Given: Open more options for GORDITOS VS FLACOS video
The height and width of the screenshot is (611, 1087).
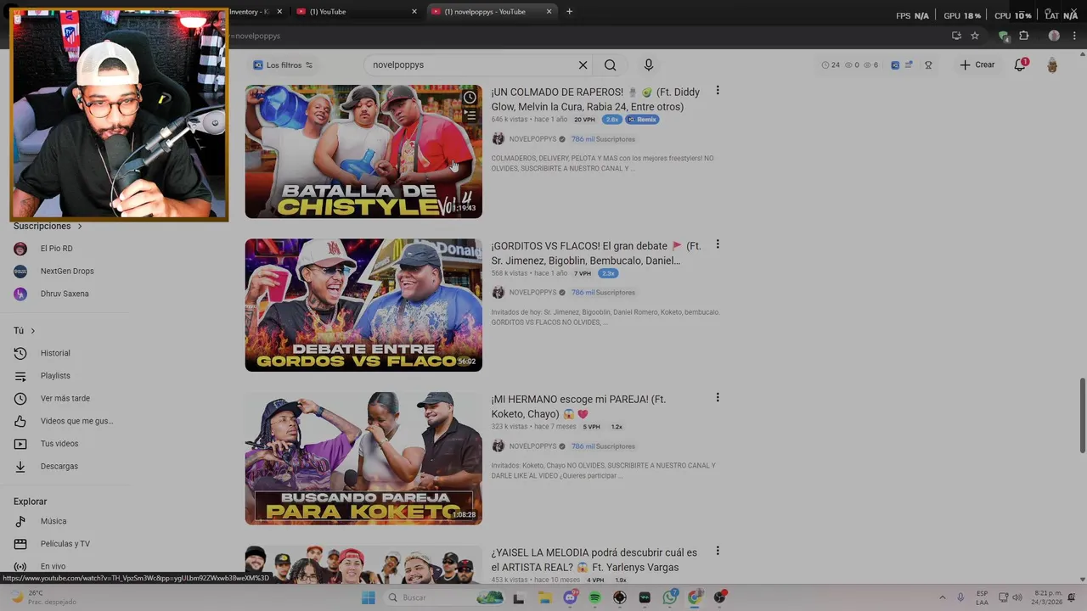Looking at the screenshot, I should pos(718,244).
